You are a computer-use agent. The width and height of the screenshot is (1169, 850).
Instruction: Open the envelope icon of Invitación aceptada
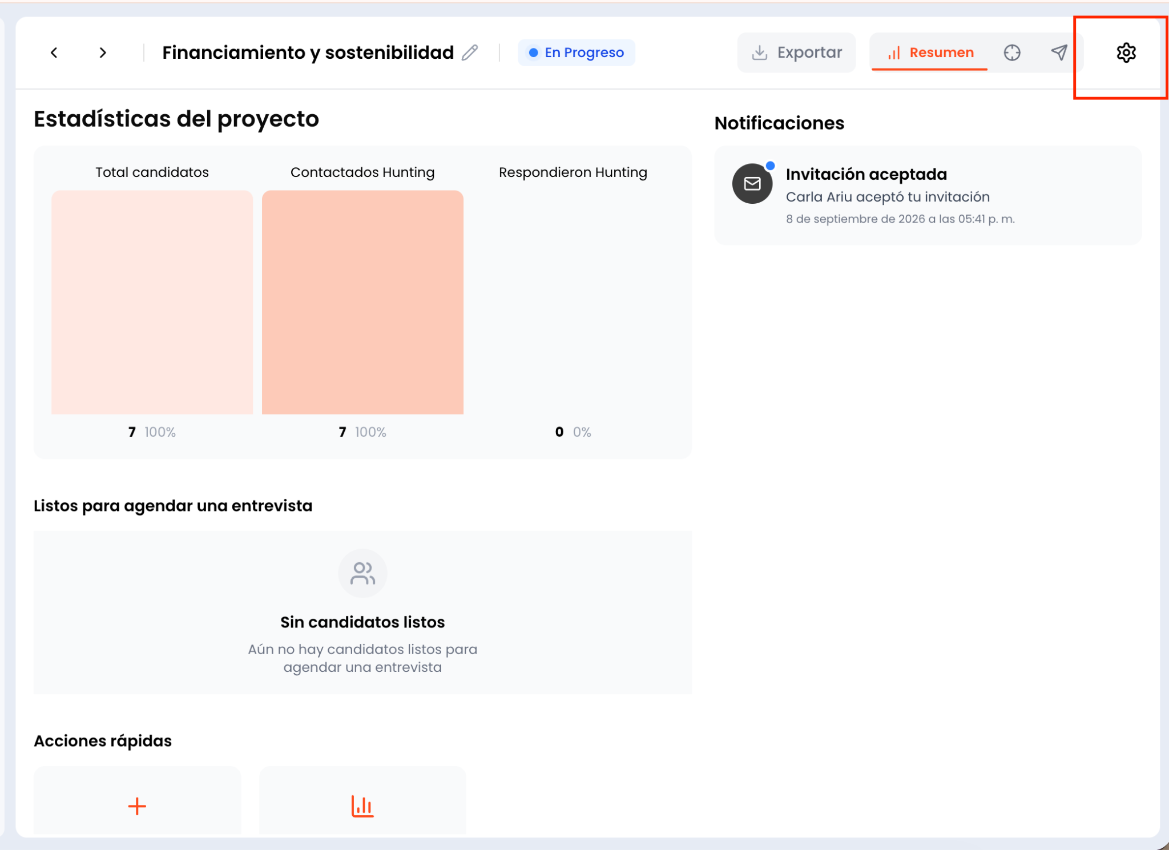(x=752, y=183)
